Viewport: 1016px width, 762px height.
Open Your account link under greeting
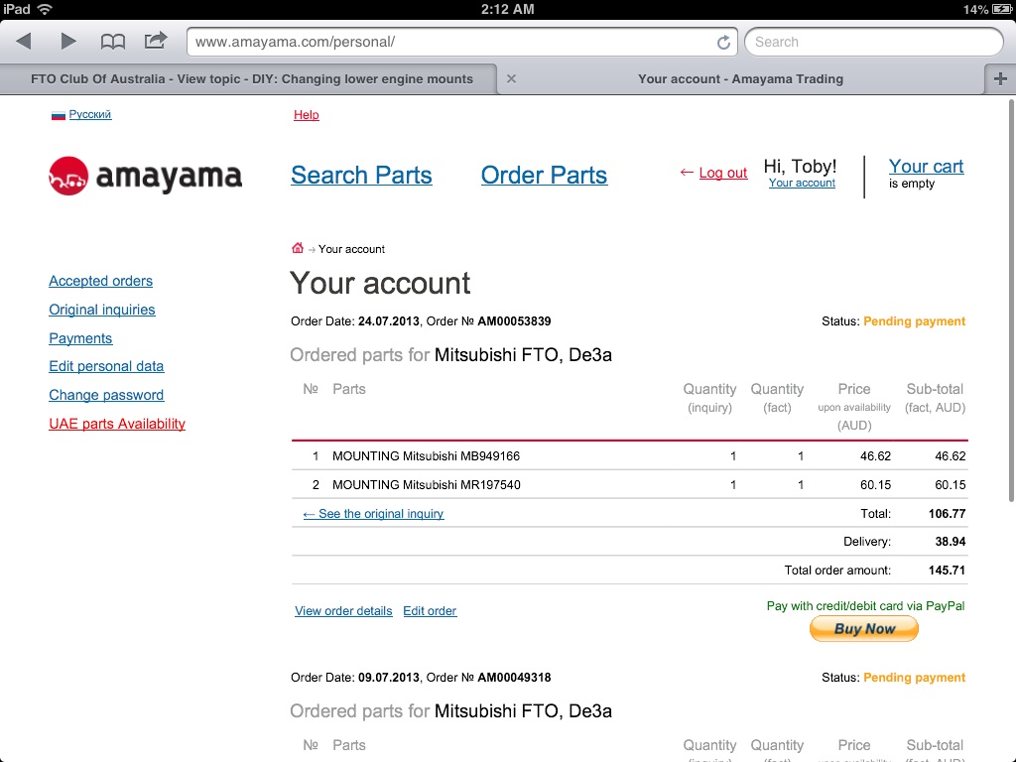[x=802, y=184]
